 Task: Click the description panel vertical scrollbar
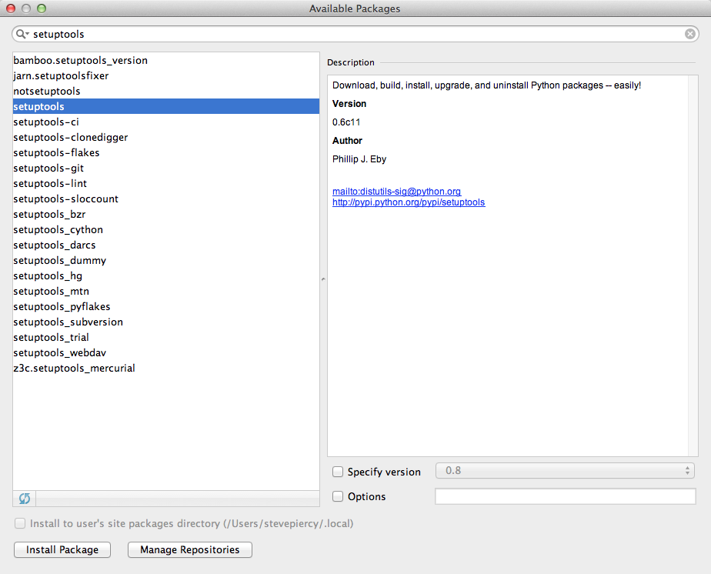coord(693,265)
